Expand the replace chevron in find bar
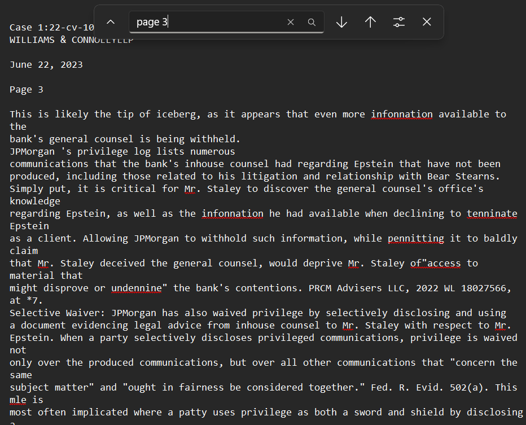 point(111,22)
